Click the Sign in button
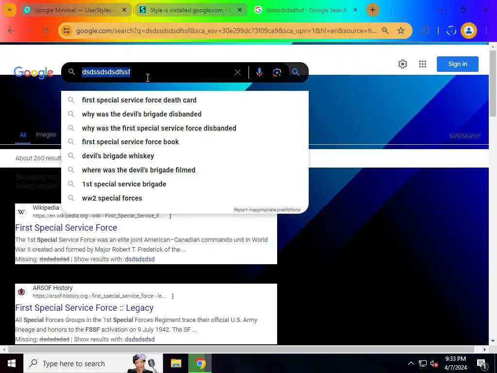This screenshot has width=497, height=373. point(457,64)
